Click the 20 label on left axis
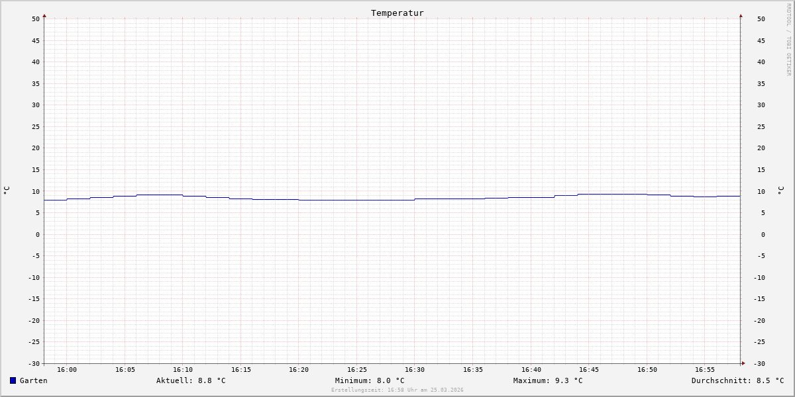795x397 pixels. [36, 148]
